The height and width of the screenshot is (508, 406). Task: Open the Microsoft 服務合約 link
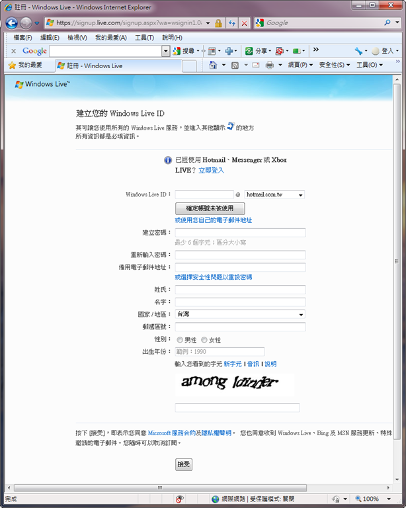(172, 433)
